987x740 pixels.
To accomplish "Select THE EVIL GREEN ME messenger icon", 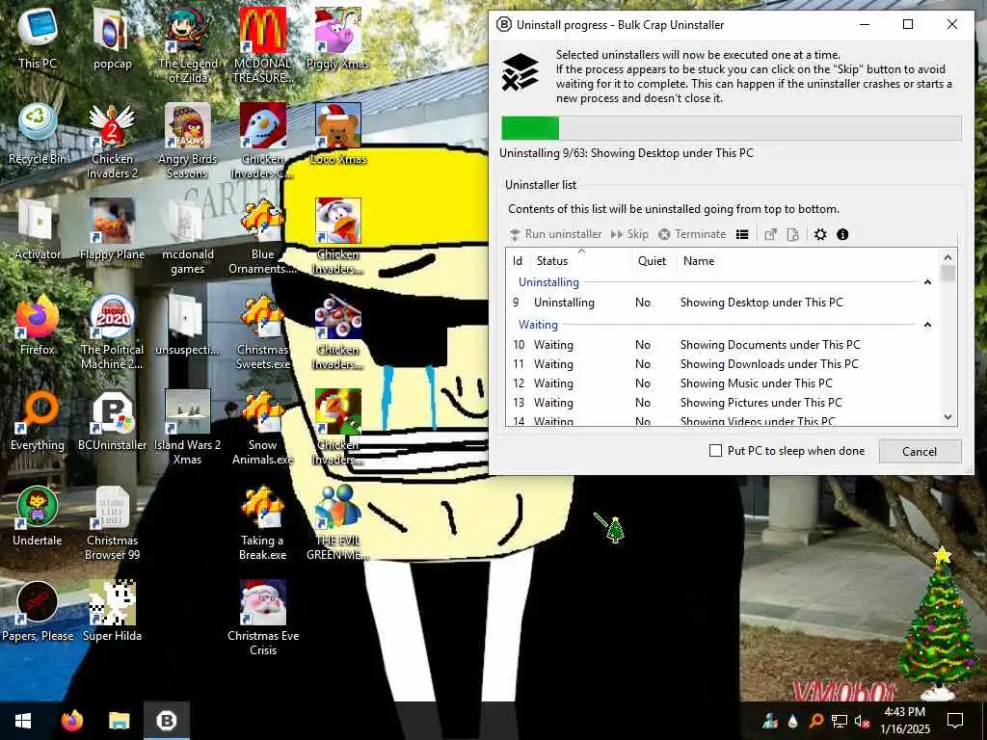I will [338, 523].
